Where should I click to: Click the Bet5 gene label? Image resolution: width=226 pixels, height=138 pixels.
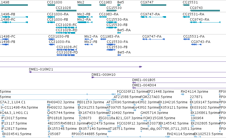click(121, 2)
